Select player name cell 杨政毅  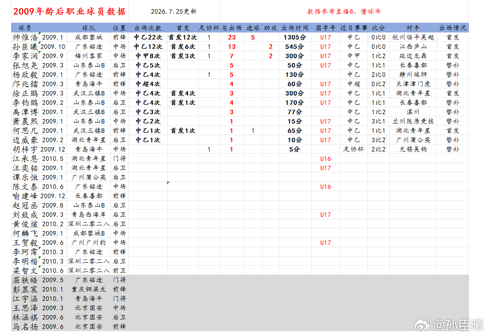pyautogui.click(x=25, y=75)
